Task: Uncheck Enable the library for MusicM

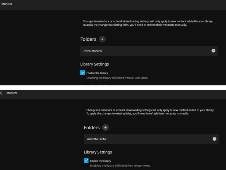Action: point(86,161)
